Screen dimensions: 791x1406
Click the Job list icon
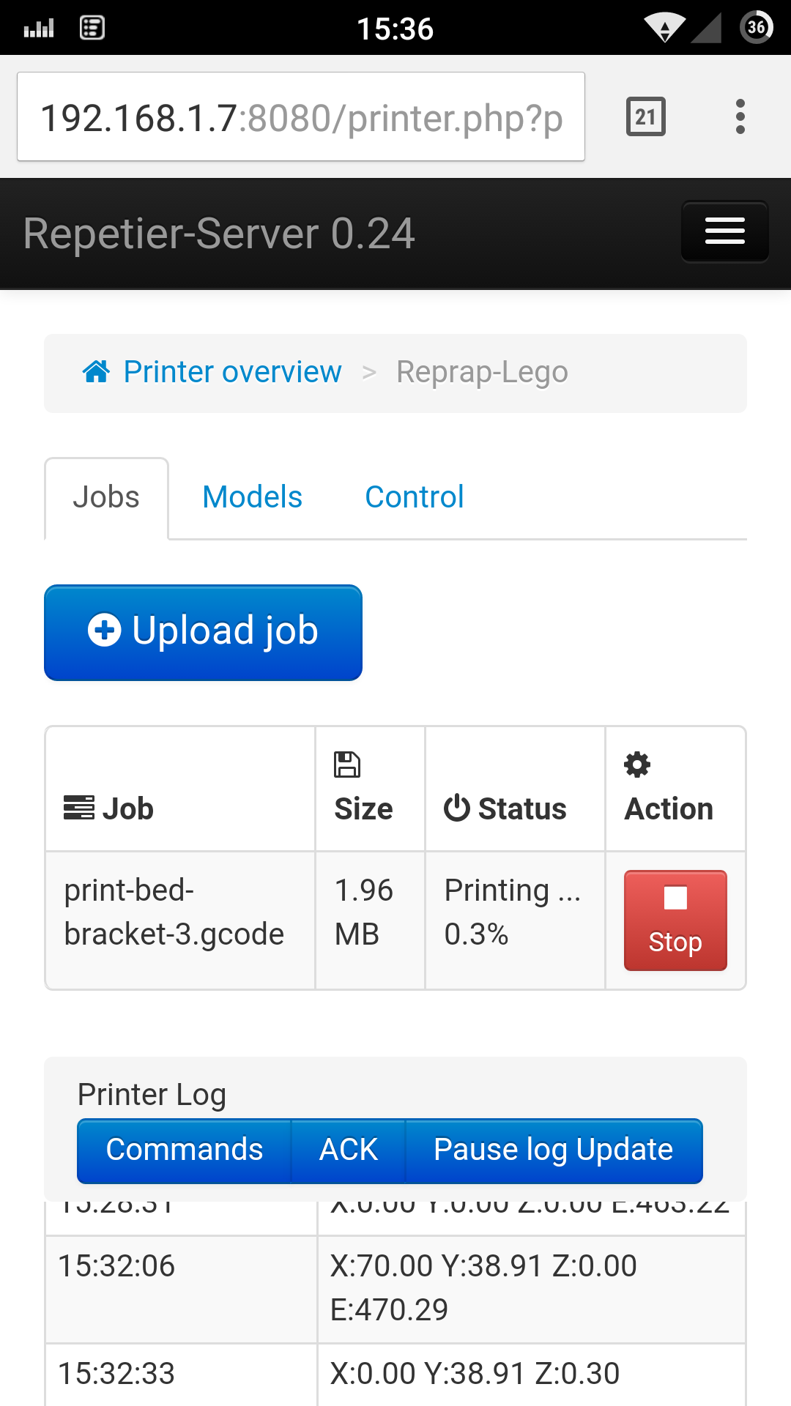[x=79, y=808]
